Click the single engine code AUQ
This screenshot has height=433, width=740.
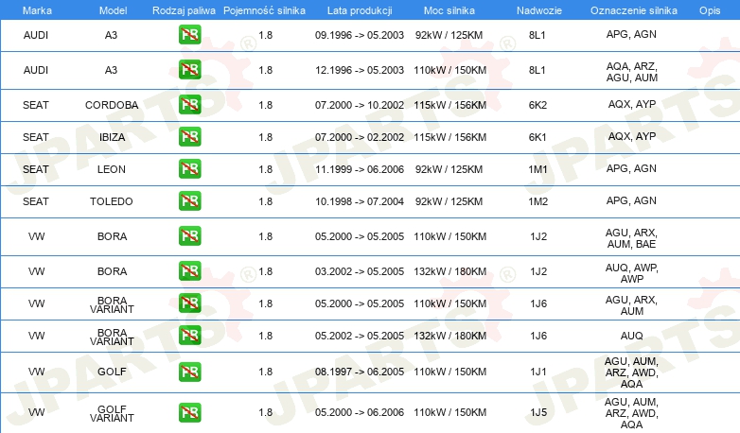(631, 336)
